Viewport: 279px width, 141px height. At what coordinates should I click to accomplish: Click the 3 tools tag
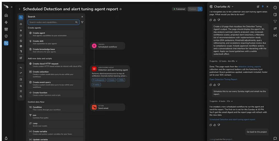pos(111,80)
